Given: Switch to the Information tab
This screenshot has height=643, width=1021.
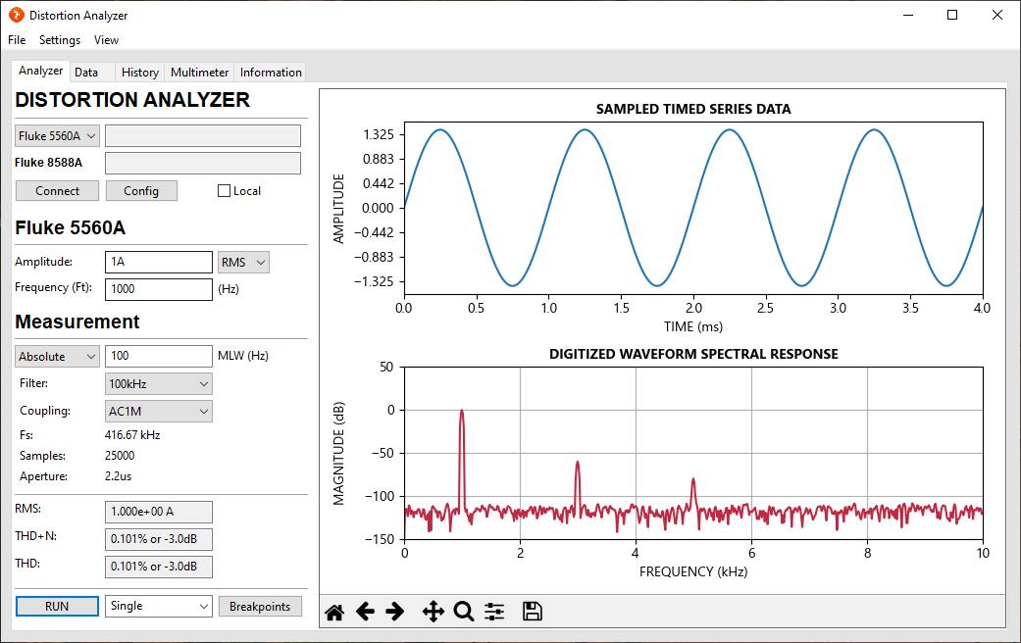Looking at the screenshot, I should click(x=271, y=73).
